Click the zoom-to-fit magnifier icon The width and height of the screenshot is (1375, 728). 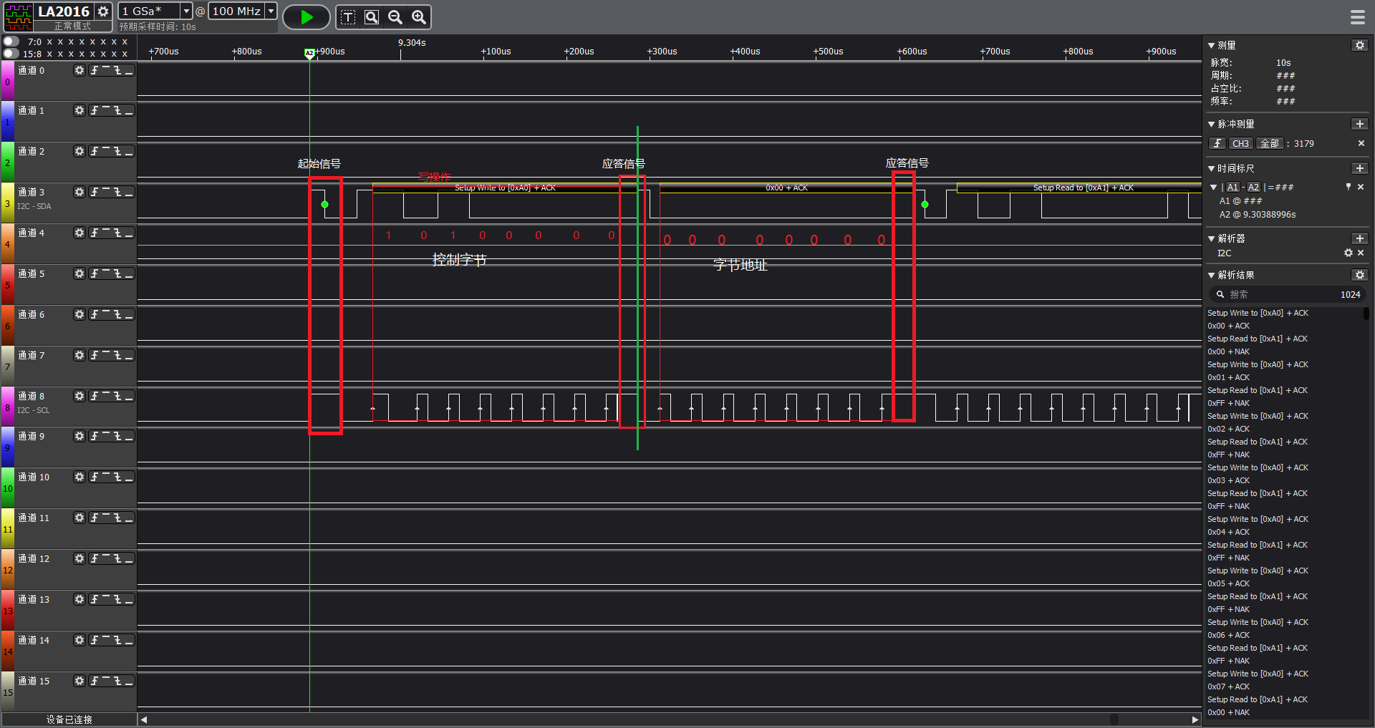coord(372,17)
